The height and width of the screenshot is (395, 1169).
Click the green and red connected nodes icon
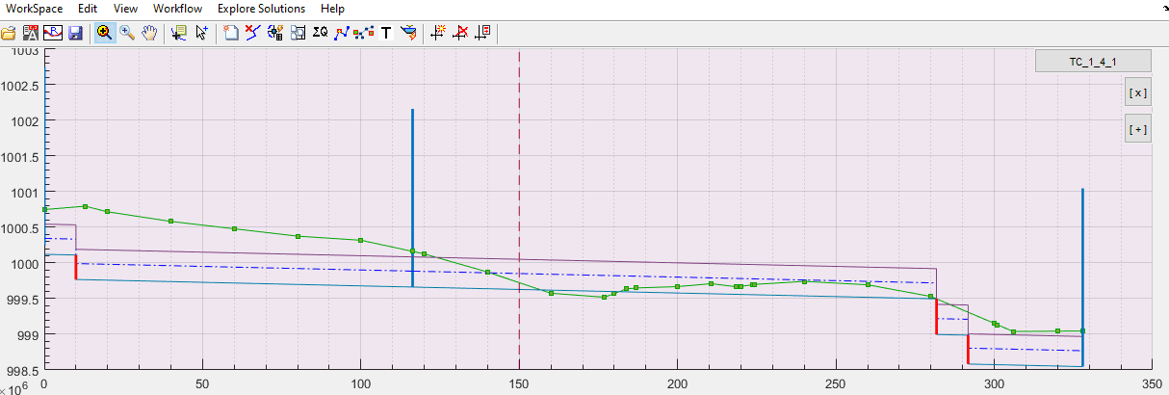tap(364, 32)
